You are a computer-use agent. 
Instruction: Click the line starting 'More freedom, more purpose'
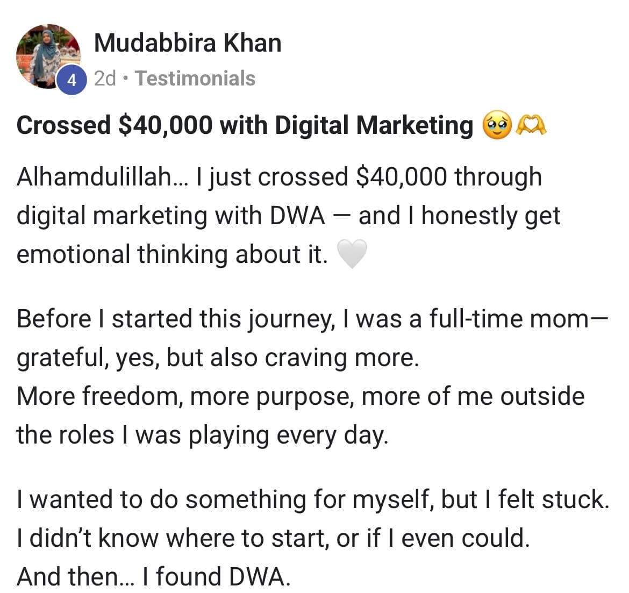(x=300, y=396)
